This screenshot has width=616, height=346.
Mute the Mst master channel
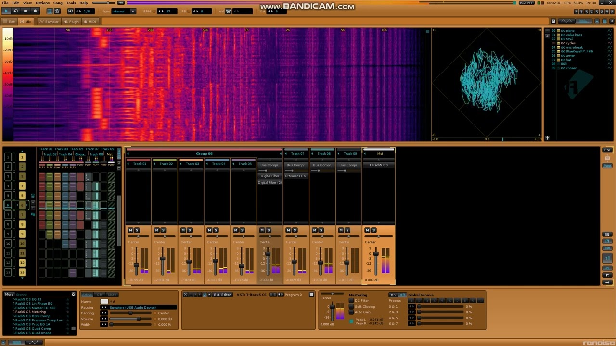click(x=367, y=230)
